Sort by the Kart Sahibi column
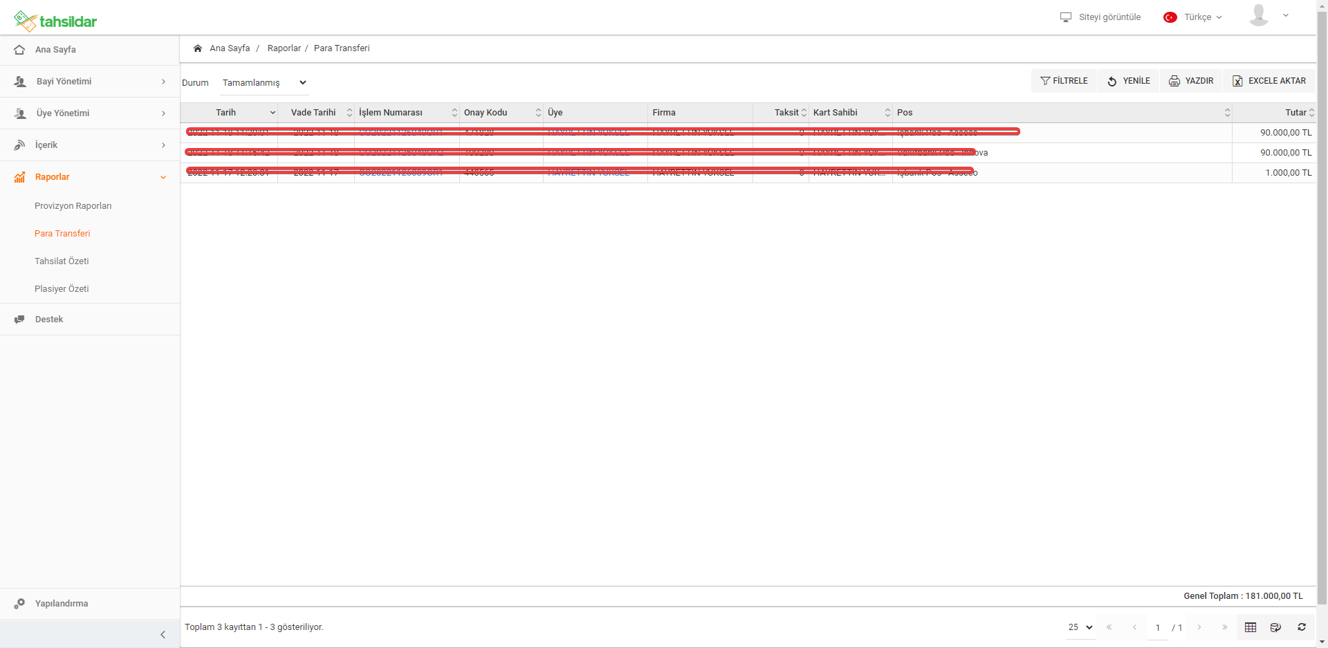1328x648 pixels. pos(851,113)
